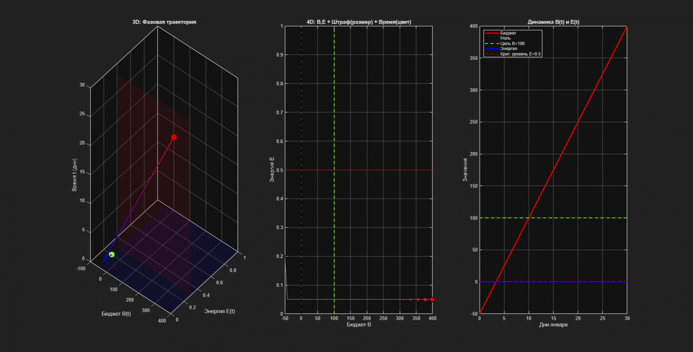Image resolution: width=693 pixels, height=352 pixels.
Task: Click the 'Ноль' legend entry
Action: (x=505, y=38)
